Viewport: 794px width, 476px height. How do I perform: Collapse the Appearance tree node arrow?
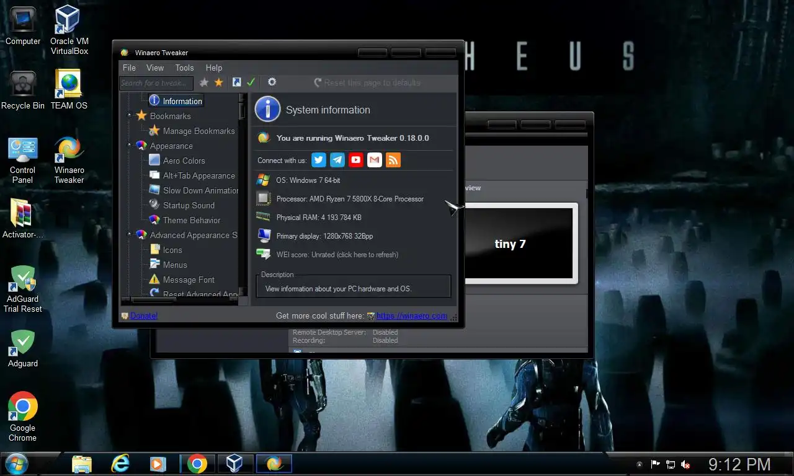tap(130, 145)
